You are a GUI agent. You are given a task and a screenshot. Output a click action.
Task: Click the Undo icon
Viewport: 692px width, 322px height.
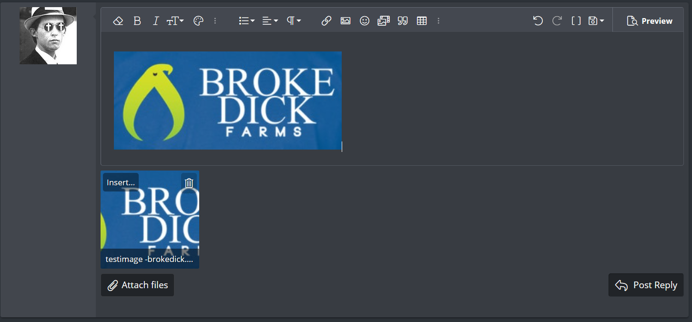tap(538, 21)
